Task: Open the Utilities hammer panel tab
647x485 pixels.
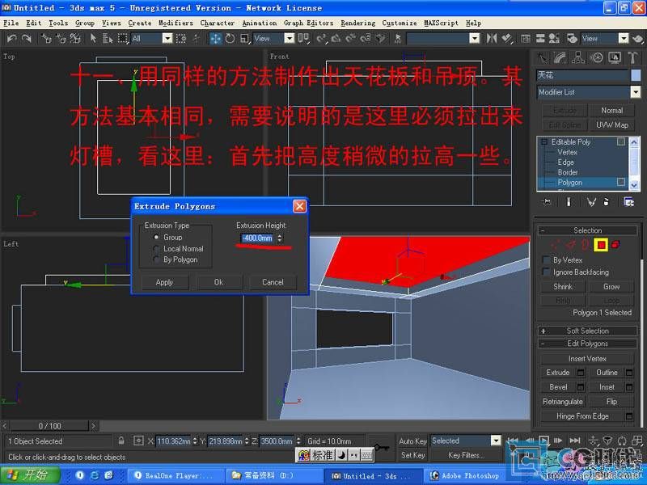Action: [x=633, y=57]
